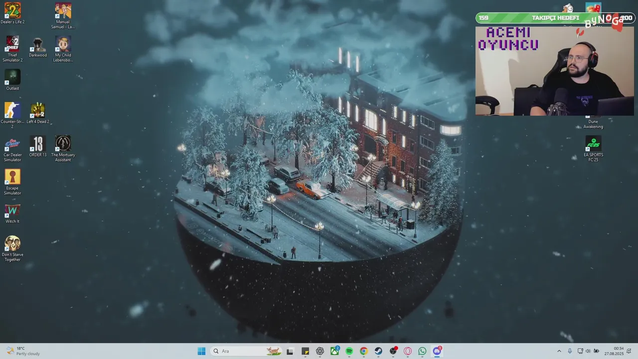This screenshot has height=359, width=638.
Task: Open Task View from the taskbar
Action: (x=290, y=351)
